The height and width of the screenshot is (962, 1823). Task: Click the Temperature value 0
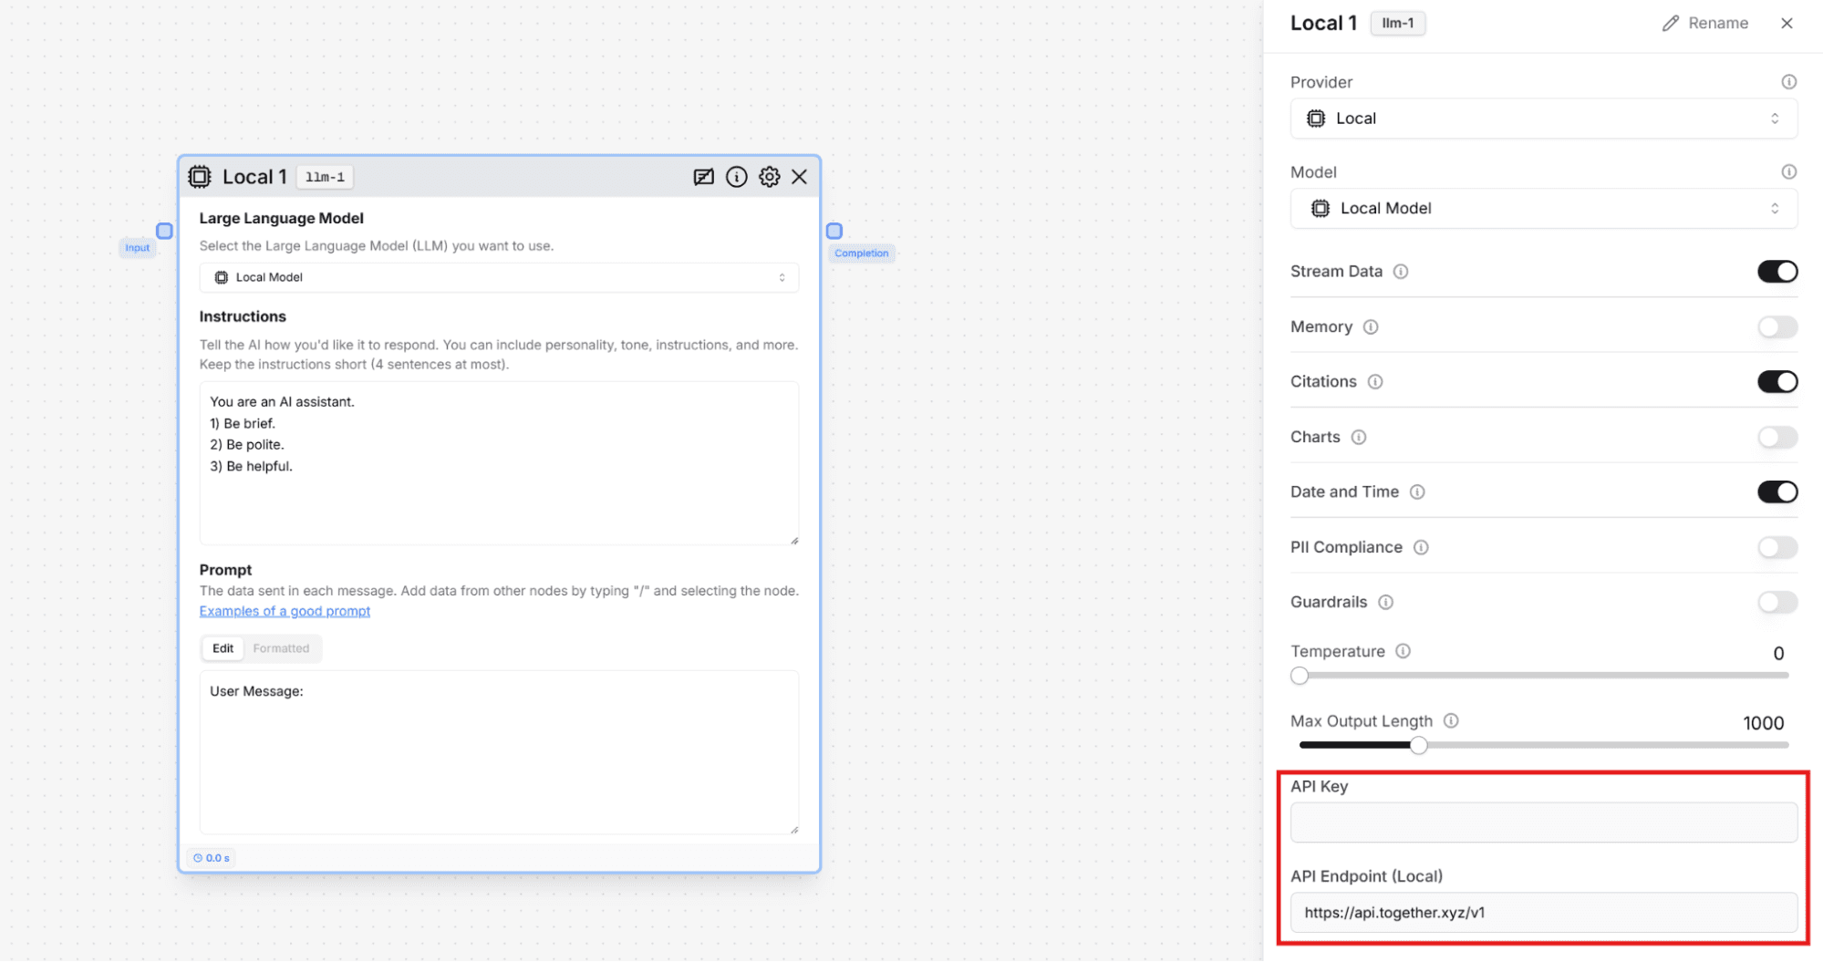(x=1777, y=654)
